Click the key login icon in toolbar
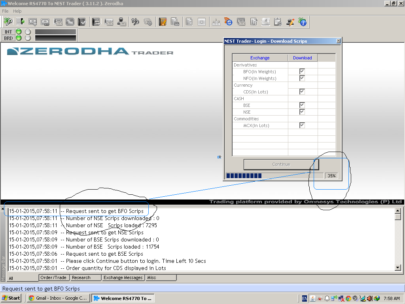Image resolution: width=405 pixels, height=304 pixels. pyautogui.click(x=8, y=22)
